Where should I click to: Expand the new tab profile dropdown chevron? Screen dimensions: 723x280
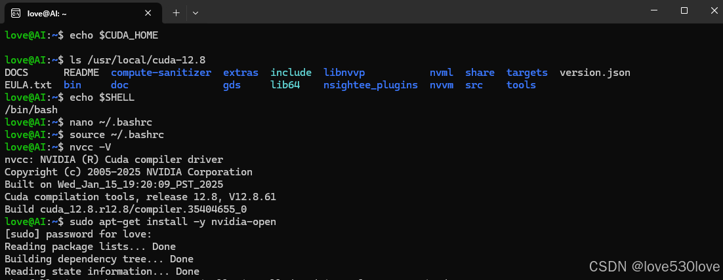[x=195, y=13]
